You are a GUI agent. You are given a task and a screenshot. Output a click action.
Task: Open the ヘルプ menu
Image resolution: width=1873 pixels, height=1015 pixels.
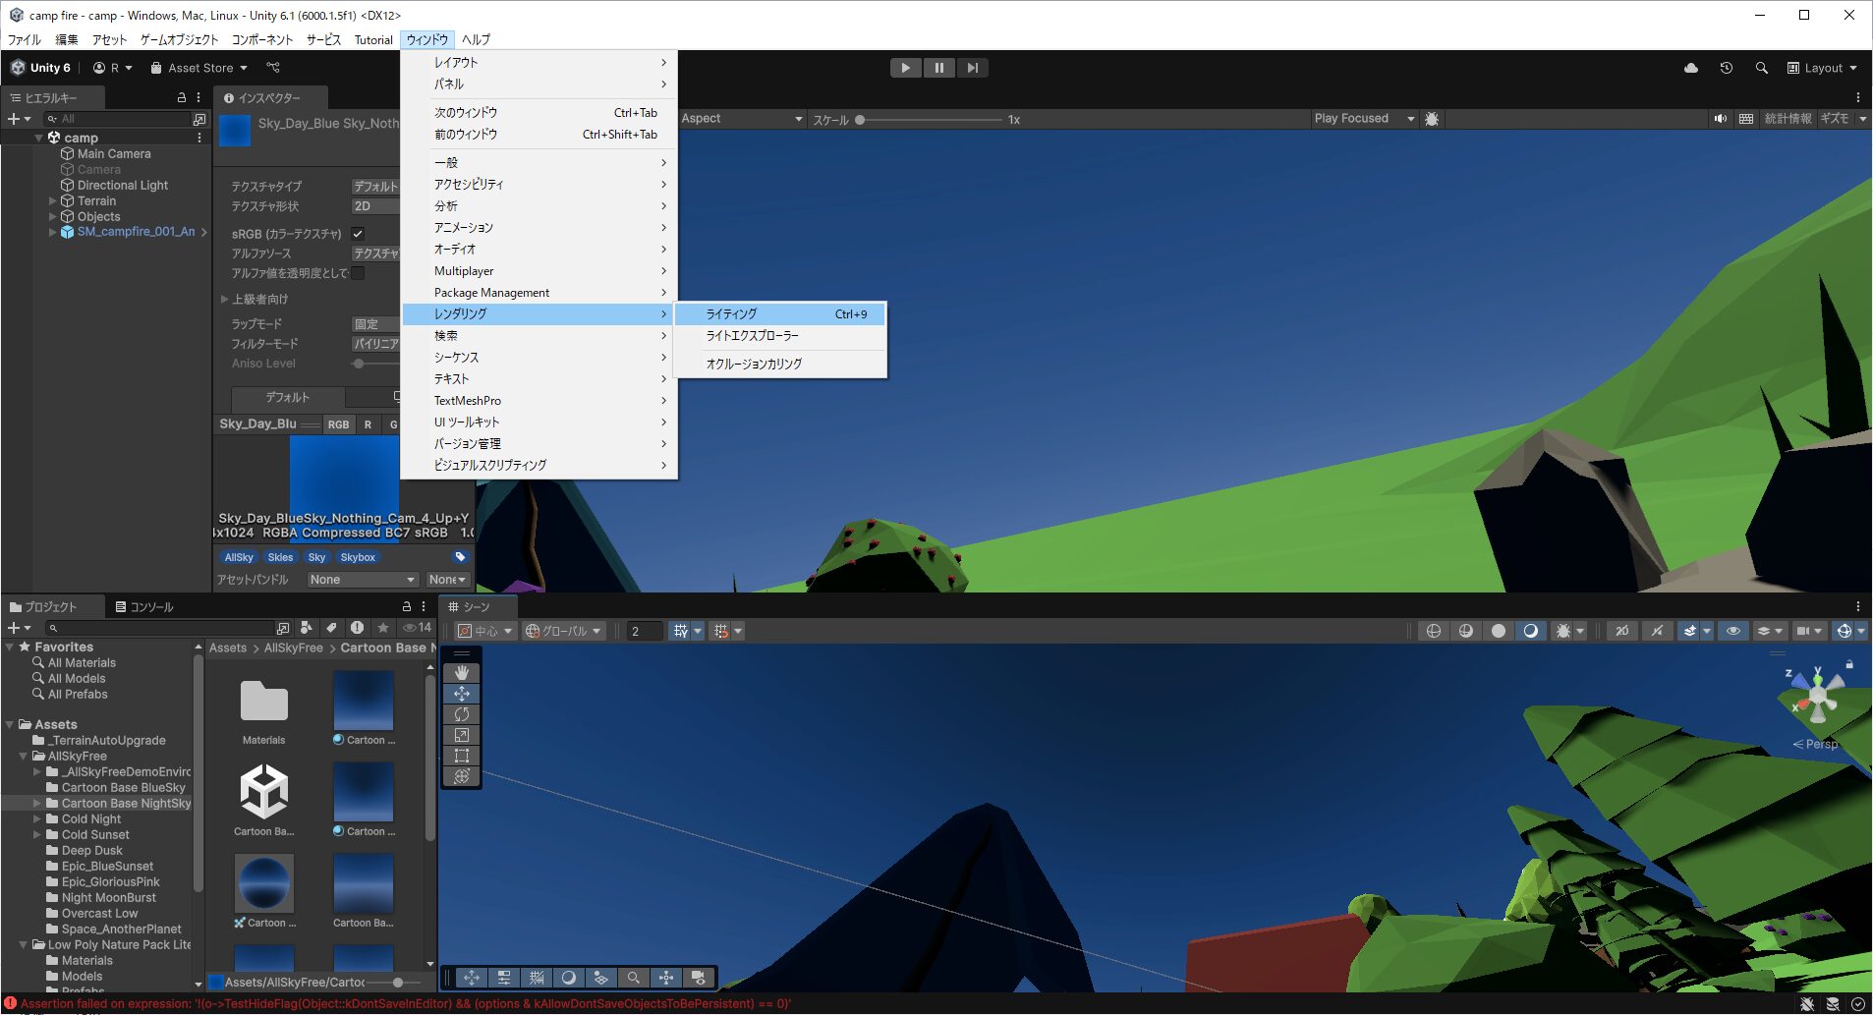(x=476, y=39)
